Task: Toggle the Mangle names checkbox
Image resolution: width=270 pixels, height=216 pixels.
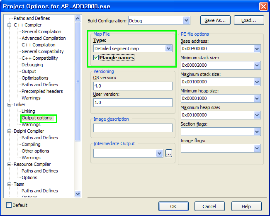Action: pyautogui.click(x=96, y=58)
